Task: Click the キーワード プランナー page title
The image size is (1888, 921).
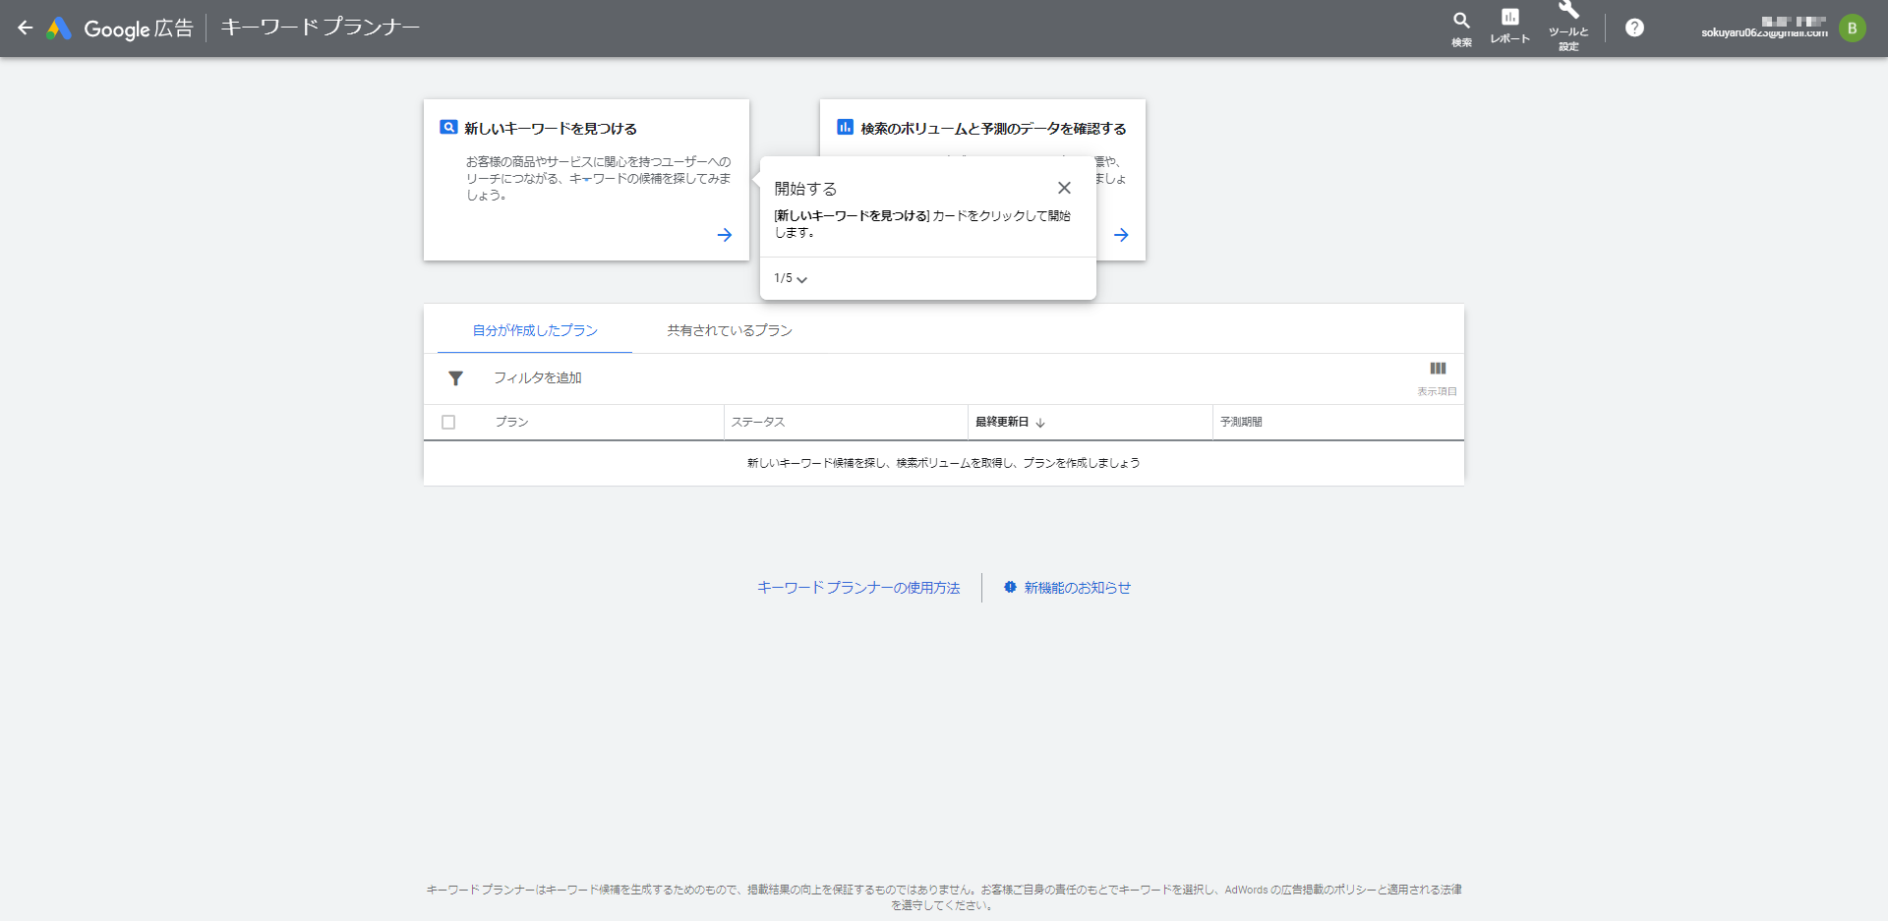Action: click(320, 27)
